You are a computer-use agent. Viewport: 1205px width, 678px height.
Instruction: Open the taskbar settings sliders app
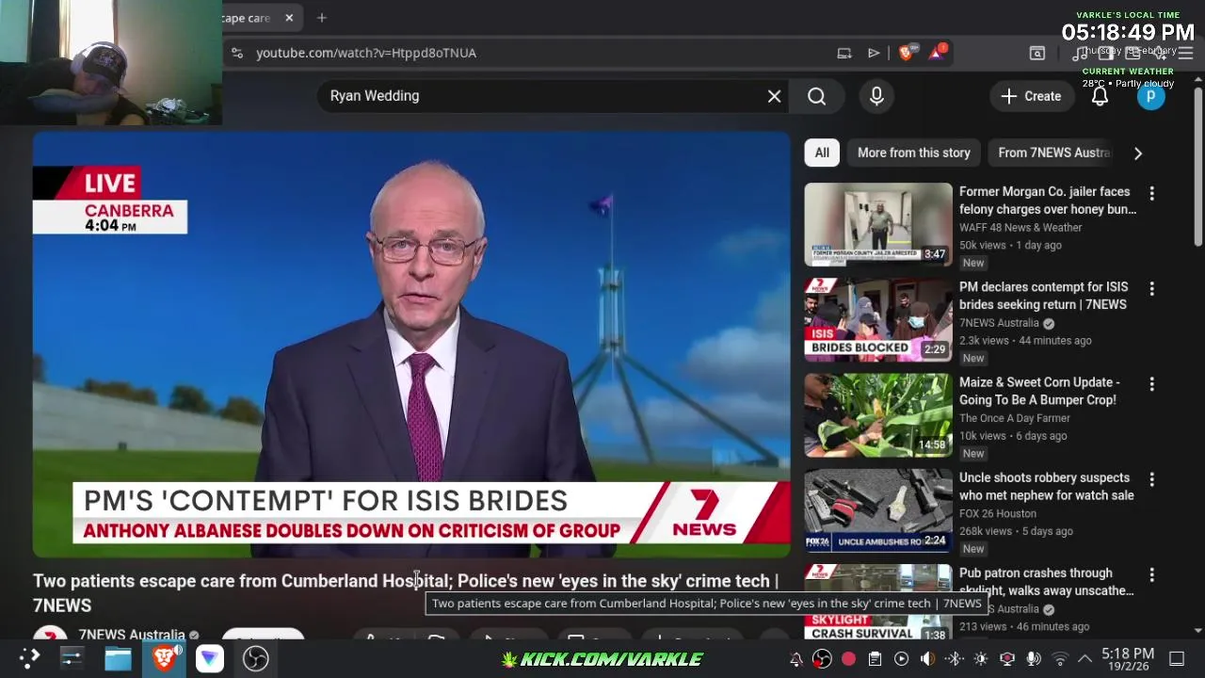coord(72,658)
